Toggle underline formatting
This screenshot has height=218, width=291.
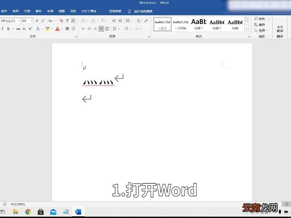pyautogui.click(x=8, y=29)
